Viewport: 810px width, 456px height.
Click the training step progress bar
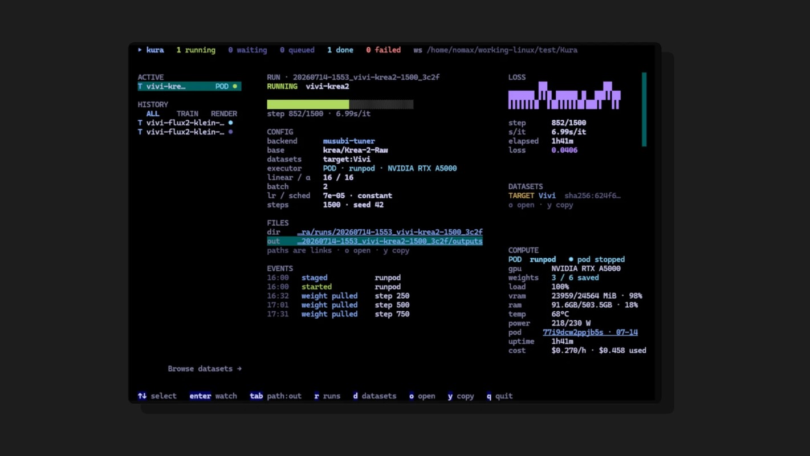click(340, 104)
